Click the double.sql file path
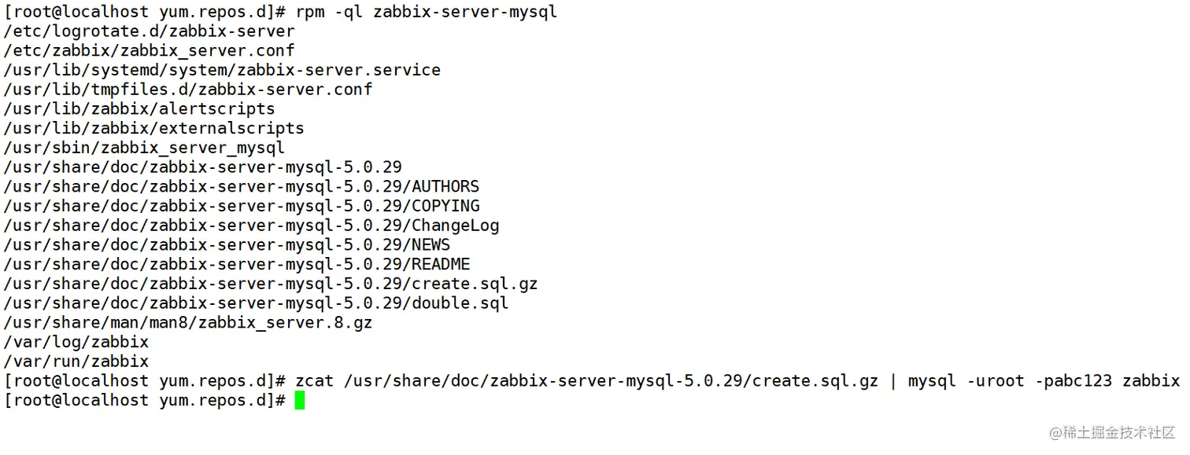1190x455 pixels. (257, 303)
